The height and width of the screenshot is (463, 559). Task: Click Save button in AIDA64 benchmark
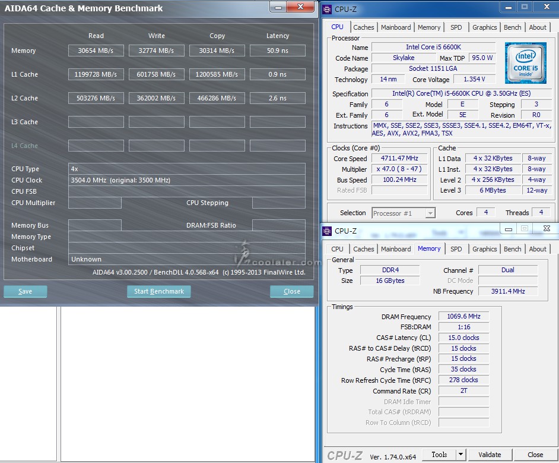[x=25, y=291]
